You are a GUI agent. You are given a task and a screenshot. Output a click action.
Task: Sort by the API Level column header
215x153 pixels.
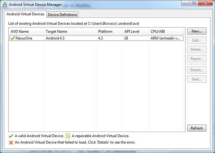tap(135, 31)
